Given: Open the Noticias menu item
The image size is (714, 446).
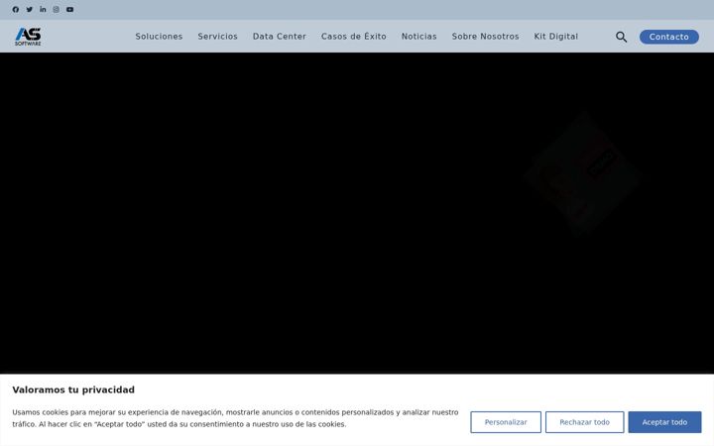Looking at the screenshot, I should point(418,37).
